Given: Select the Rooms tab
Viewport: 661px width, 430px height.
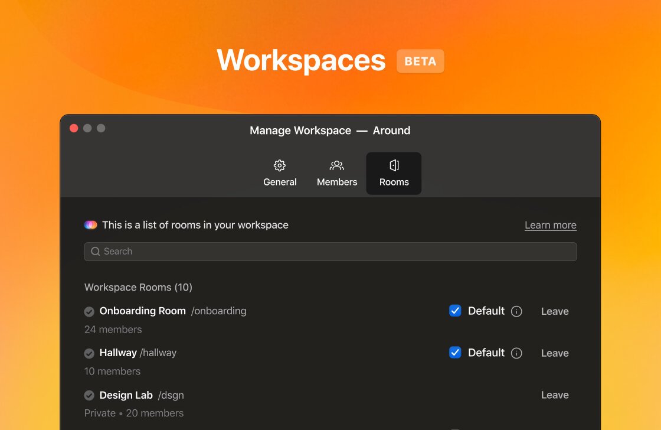Looking at the screenshot, I should [394, 174].
